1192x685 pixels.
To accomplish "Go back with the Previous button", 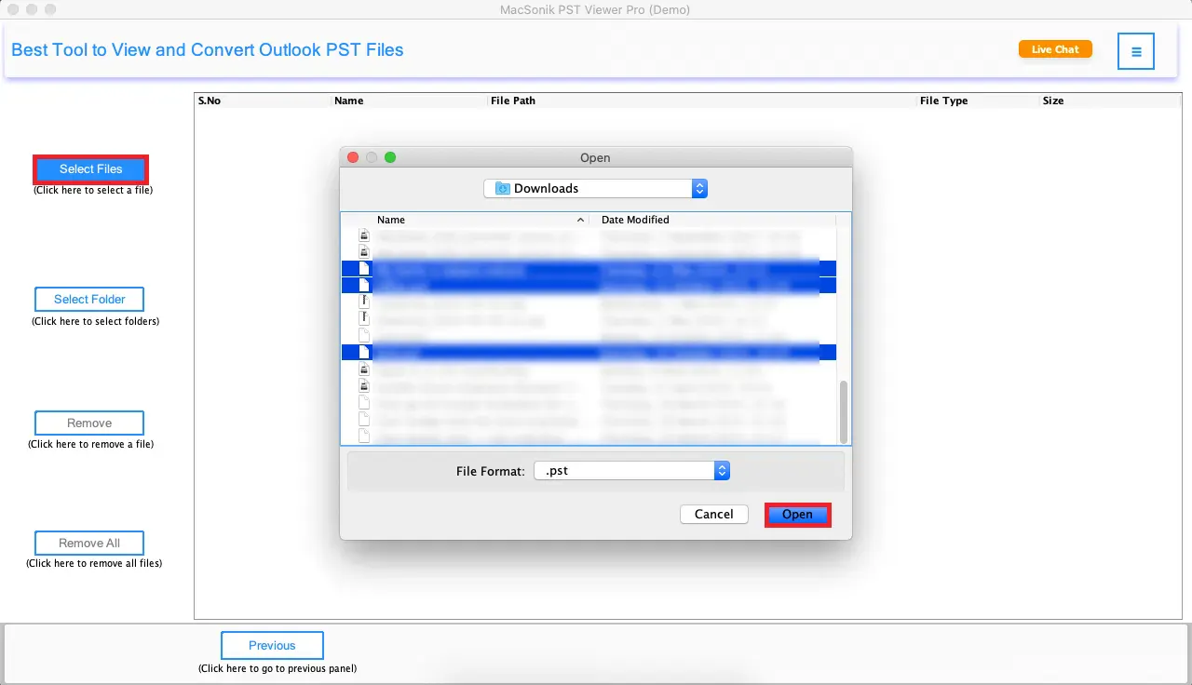I will [x=272, y=645].
